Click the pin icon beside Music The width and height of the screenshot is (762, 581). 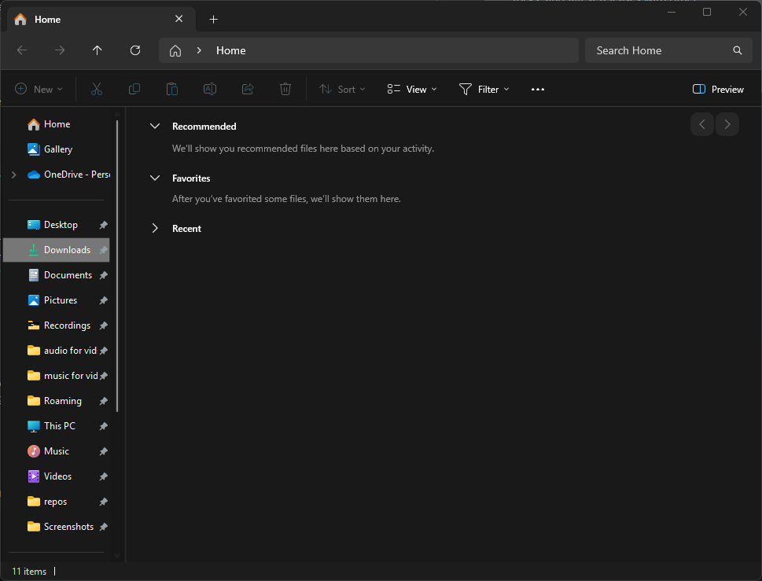click(x=104, y=451)
